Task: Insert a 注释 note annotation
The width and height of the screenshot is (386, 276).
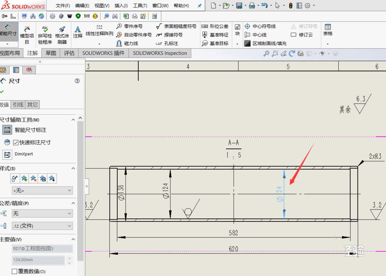Action: click(x=78, y=32)
